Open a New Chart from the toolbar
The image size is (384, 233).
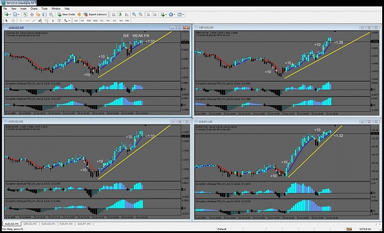pyautogui.click(x=6, y=15)
